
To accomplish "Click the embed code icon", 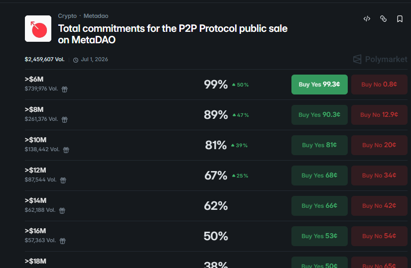I will pyautogui.click(x=367, y=19).
